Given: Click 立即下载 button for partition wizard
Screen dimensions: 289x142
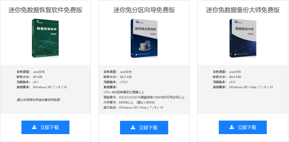Looking at the screenshot, I should (x=144, y=127).
